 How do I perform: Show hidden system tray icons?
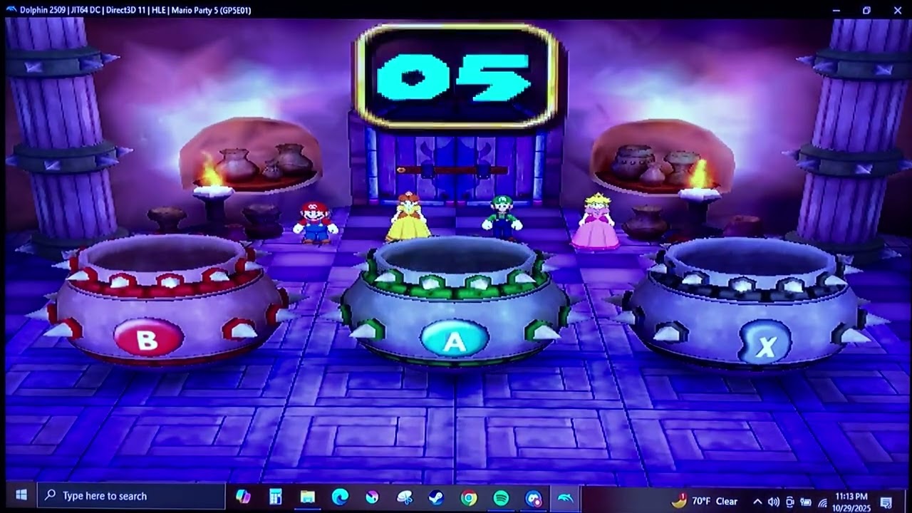(x=757, y=502)
